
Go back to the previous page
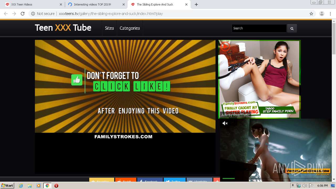(6, 14)
